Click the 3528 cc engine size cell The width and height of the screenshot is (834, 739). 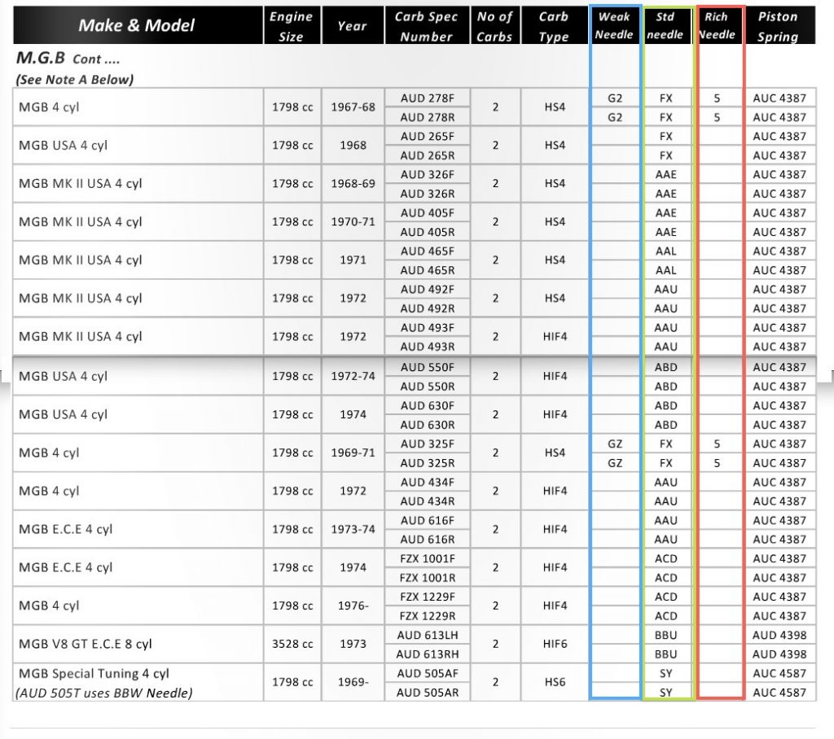tap(292, 645)
